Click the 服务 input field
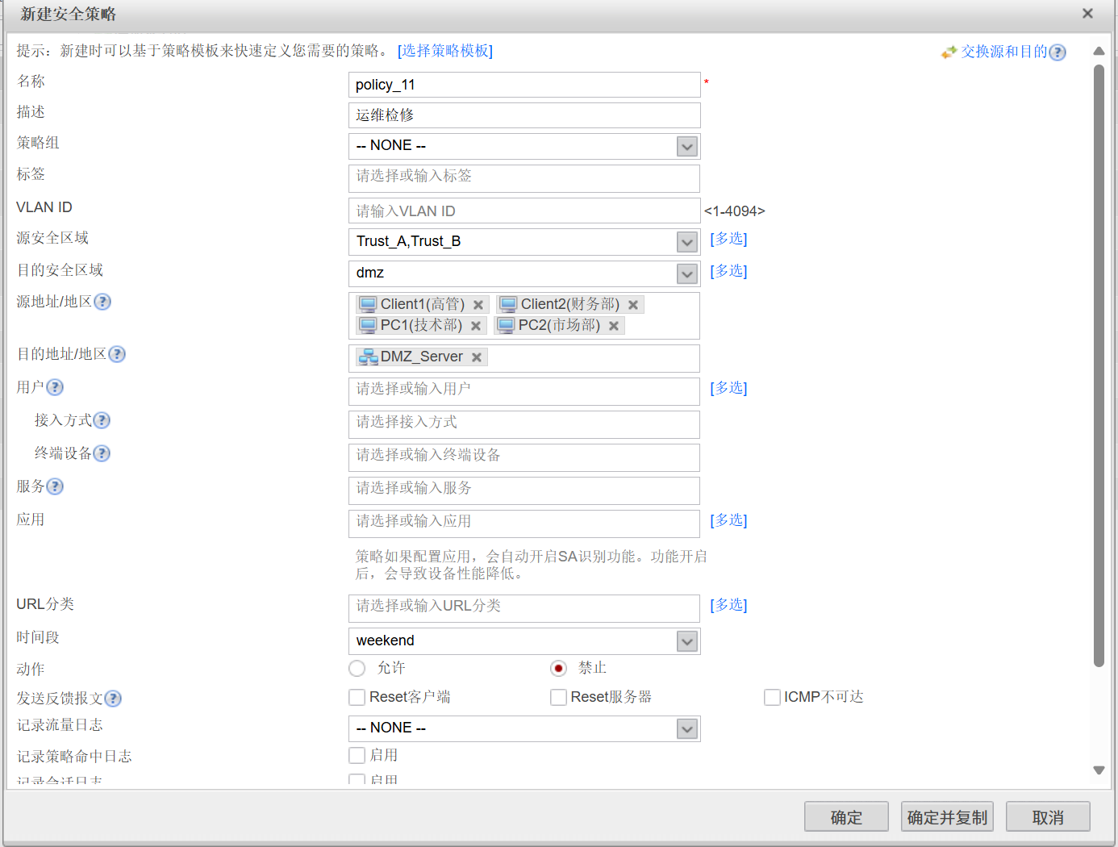The width and height of the screenshot is (1118, 847). [x=524, y=490]
